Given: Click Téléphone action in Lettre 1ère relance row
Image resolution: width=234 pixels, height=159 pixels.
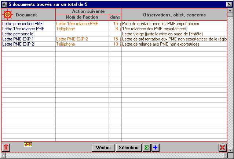Looking at the screenshot, I should click(x=66, y=29).
